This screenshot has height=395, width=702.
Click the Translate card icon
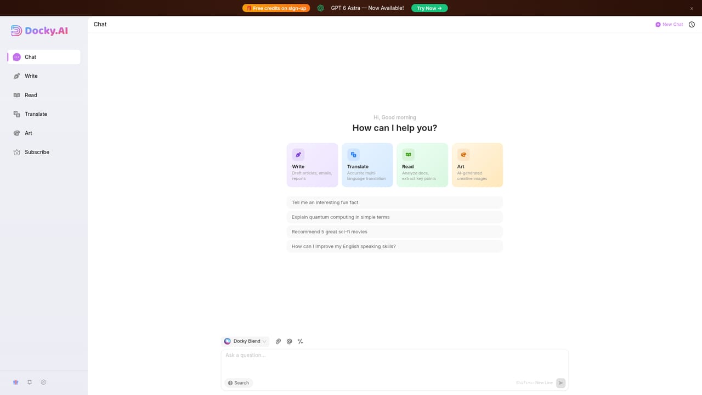353,155
